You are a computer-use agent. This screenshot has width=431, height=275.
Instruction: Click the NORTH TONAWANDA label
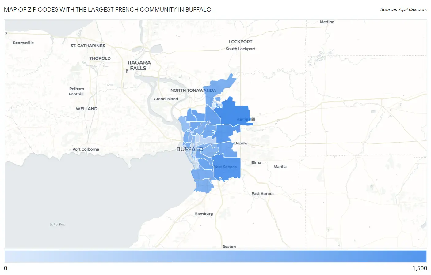(193, 90)
